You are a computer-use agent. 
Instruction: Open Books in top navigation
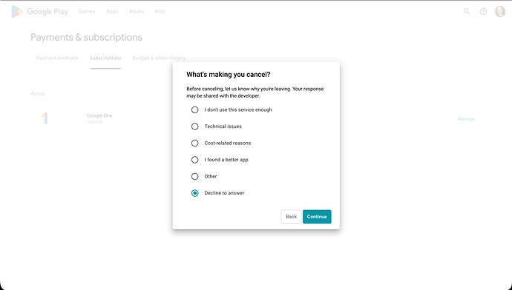pos(137,11)
